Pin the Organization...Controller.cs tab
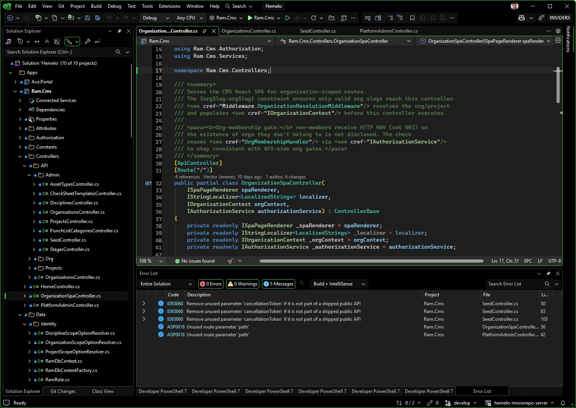Screen dimensions: 576x408 [x=204, y=31]
